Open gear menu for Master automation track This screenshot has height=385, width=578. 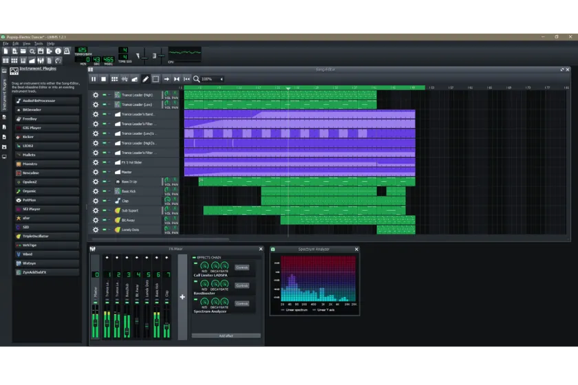[x=96, y=172]
